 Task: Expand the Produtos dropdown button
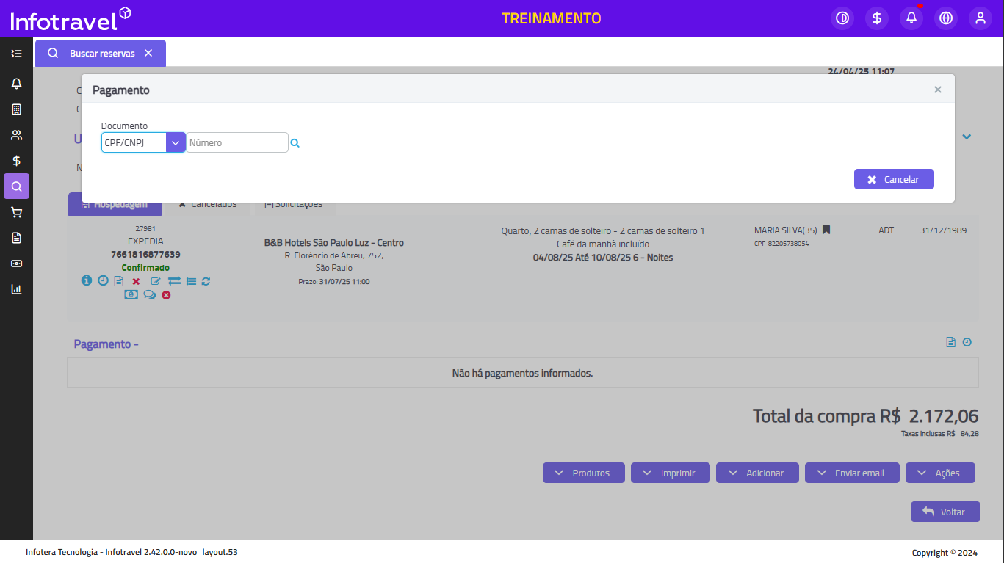583,473
